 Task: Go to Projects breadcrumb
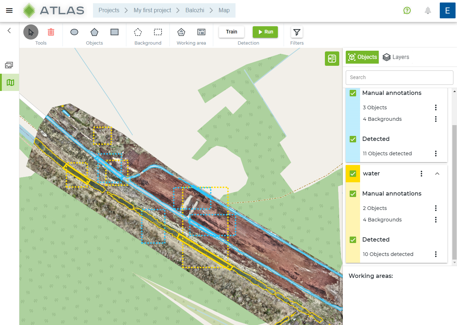109,10
